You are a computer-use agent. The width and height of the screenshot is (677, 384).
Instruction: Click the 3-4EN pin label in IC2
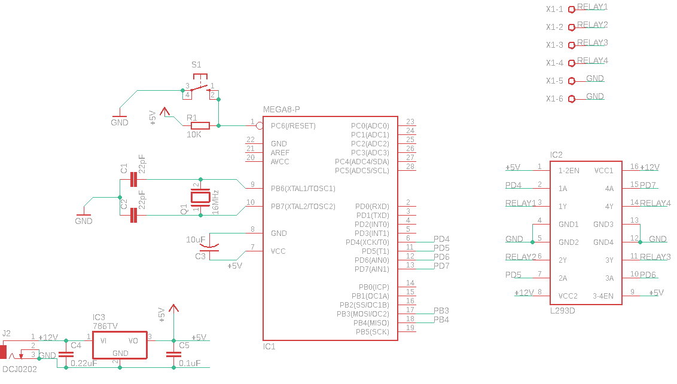602,296
